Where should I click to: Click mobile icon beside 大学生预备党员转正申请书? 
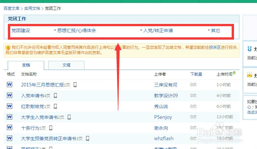[88, 139]
